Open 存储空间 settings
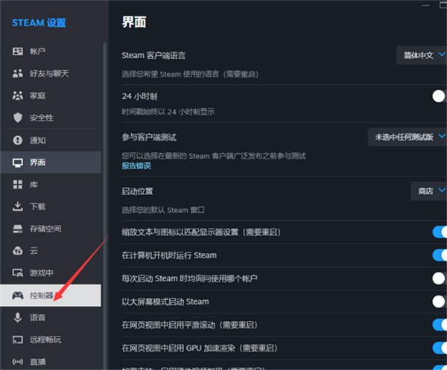The image size is (447, 370). [51, 229]
